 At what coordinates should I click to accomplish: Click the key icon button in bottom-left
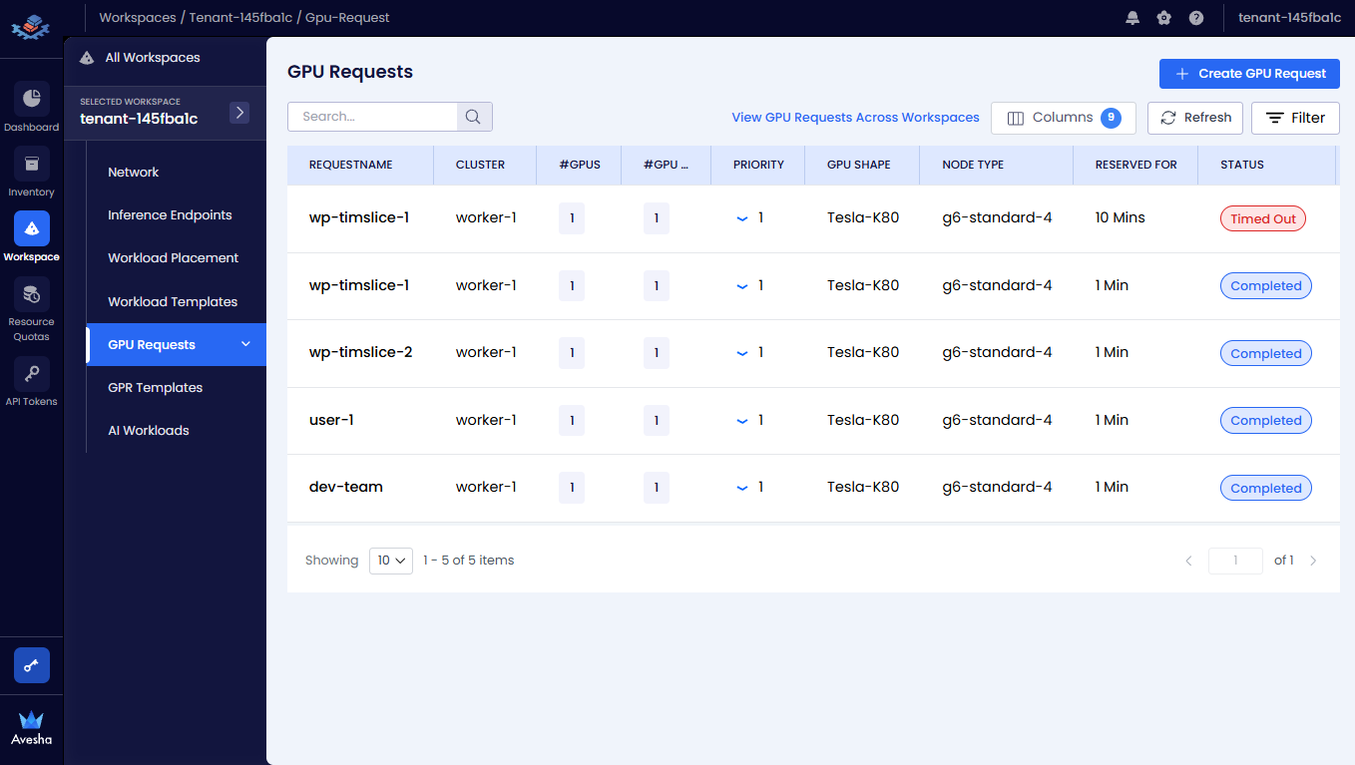pos(31,665)
